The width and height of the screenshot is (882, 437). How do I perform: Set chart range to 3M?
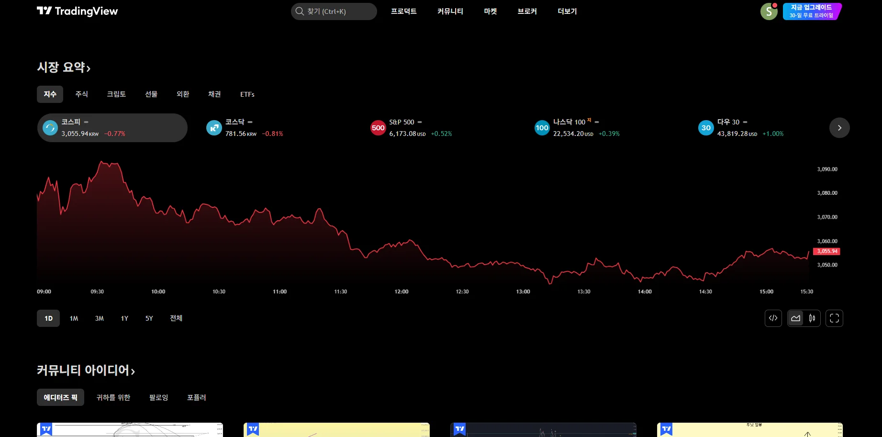point(99,318)
